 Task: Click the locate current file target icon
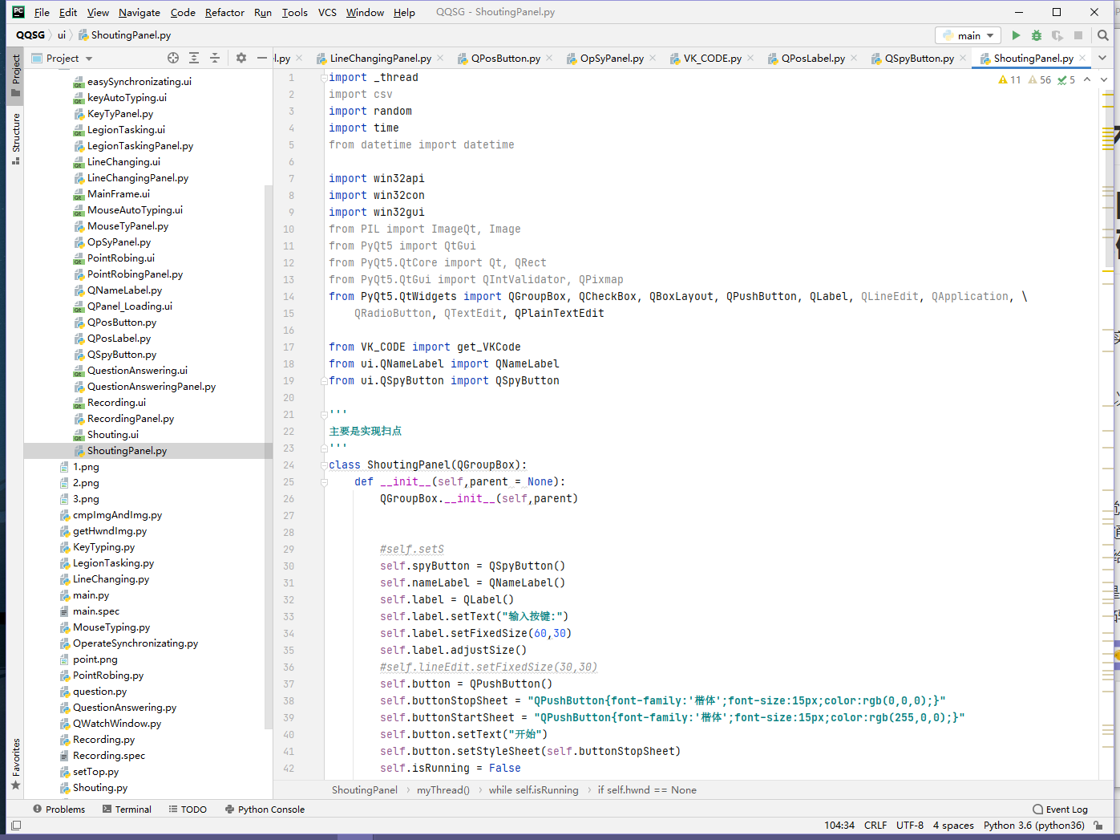click(173, 58)
